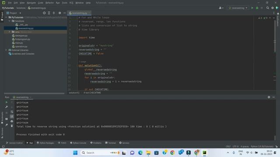Click editor vertical scrollbar
This screenshot has width=280, height=157.
[275, 36]
